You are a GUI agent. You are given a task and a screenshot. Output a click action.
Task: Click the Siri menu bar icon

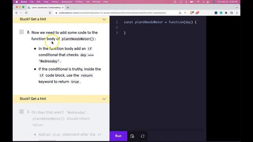(x=213, y=2)
